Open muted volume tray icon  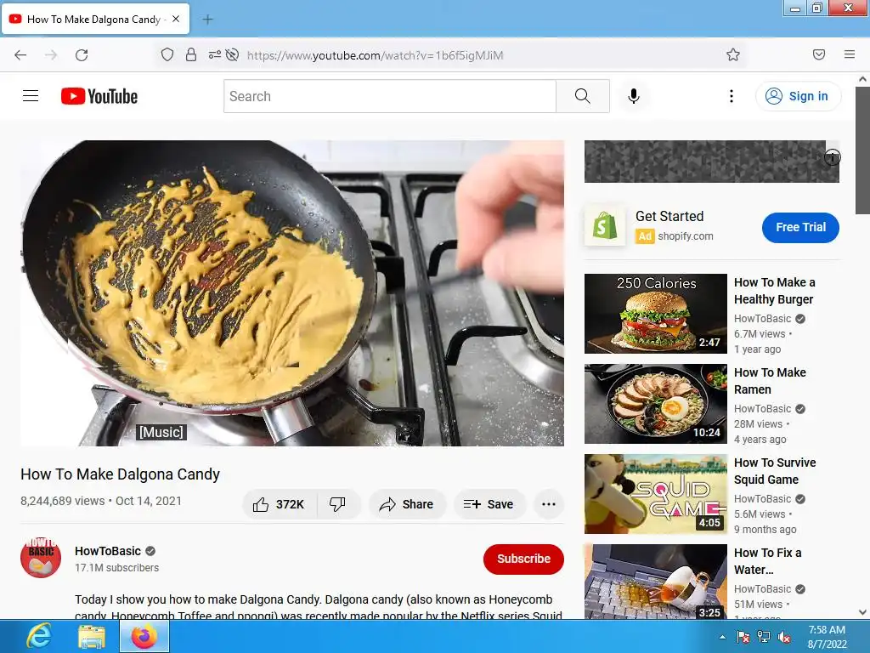(x=784, y=637)
